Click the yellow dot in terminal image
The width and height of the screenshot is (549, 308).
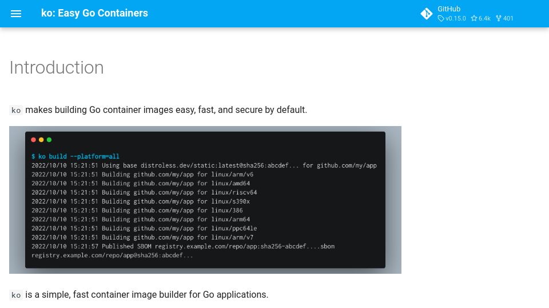(x=41, y=140)
